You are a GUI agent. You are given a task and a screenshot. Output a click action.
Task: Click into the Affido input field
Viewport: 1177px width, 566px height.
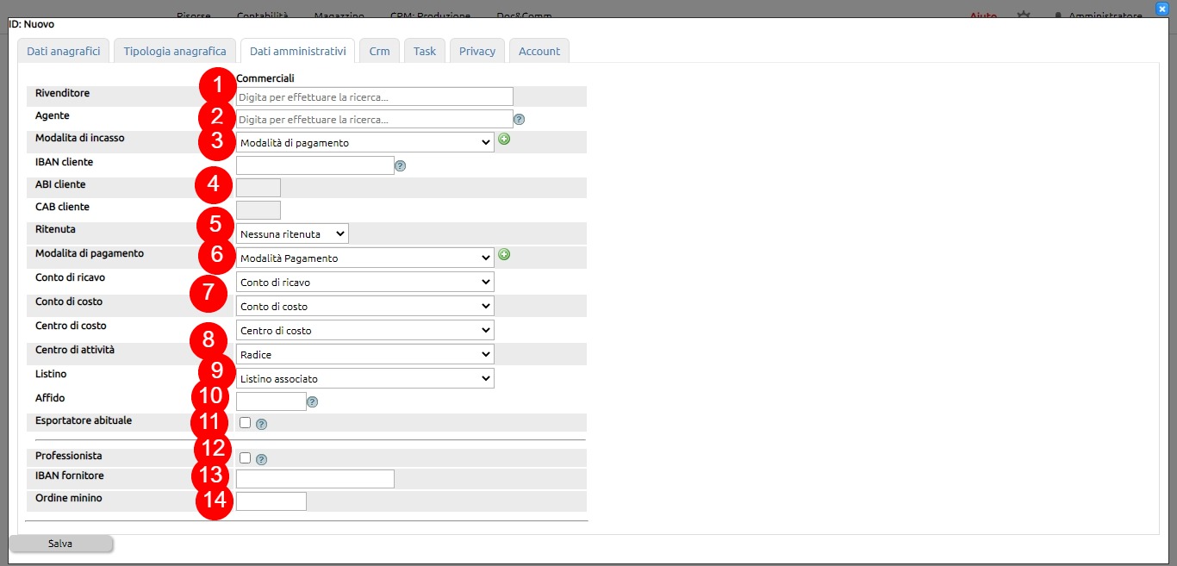(x=271, y=401)
